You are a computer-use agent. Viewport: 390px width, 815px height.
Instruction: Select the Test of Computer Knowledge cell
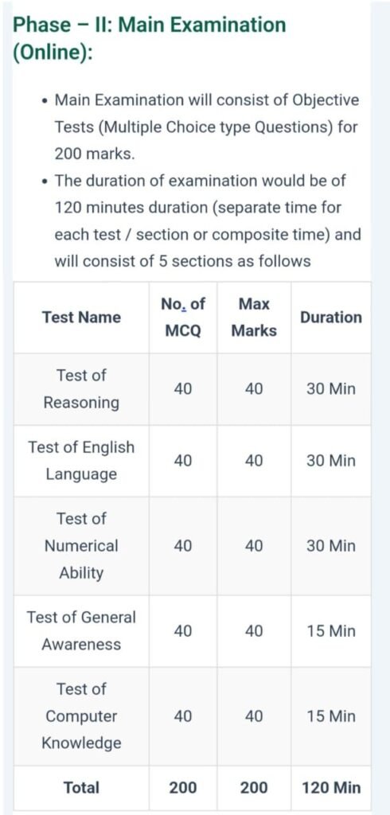tap(81, 716)
